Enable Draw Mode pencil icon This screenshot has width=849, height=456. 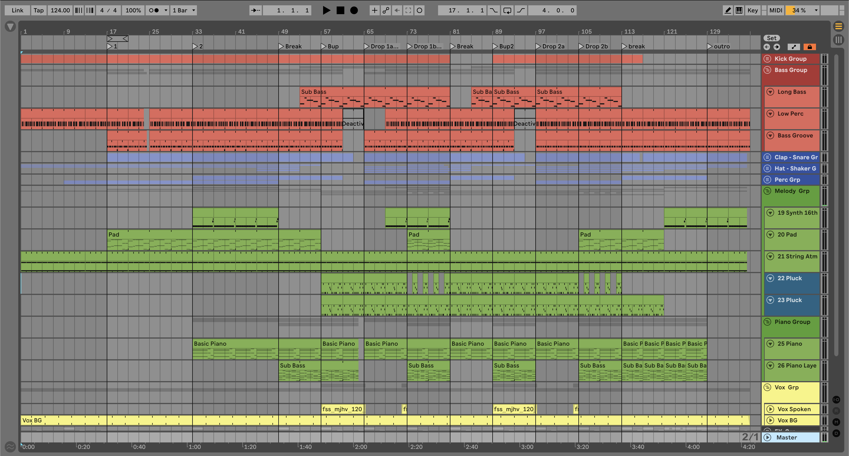[x=727, y=10]
